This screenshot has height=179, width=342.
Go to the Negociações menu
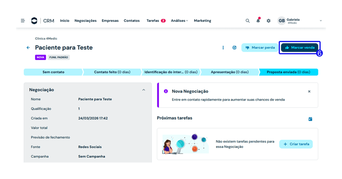tap(85, 21)
